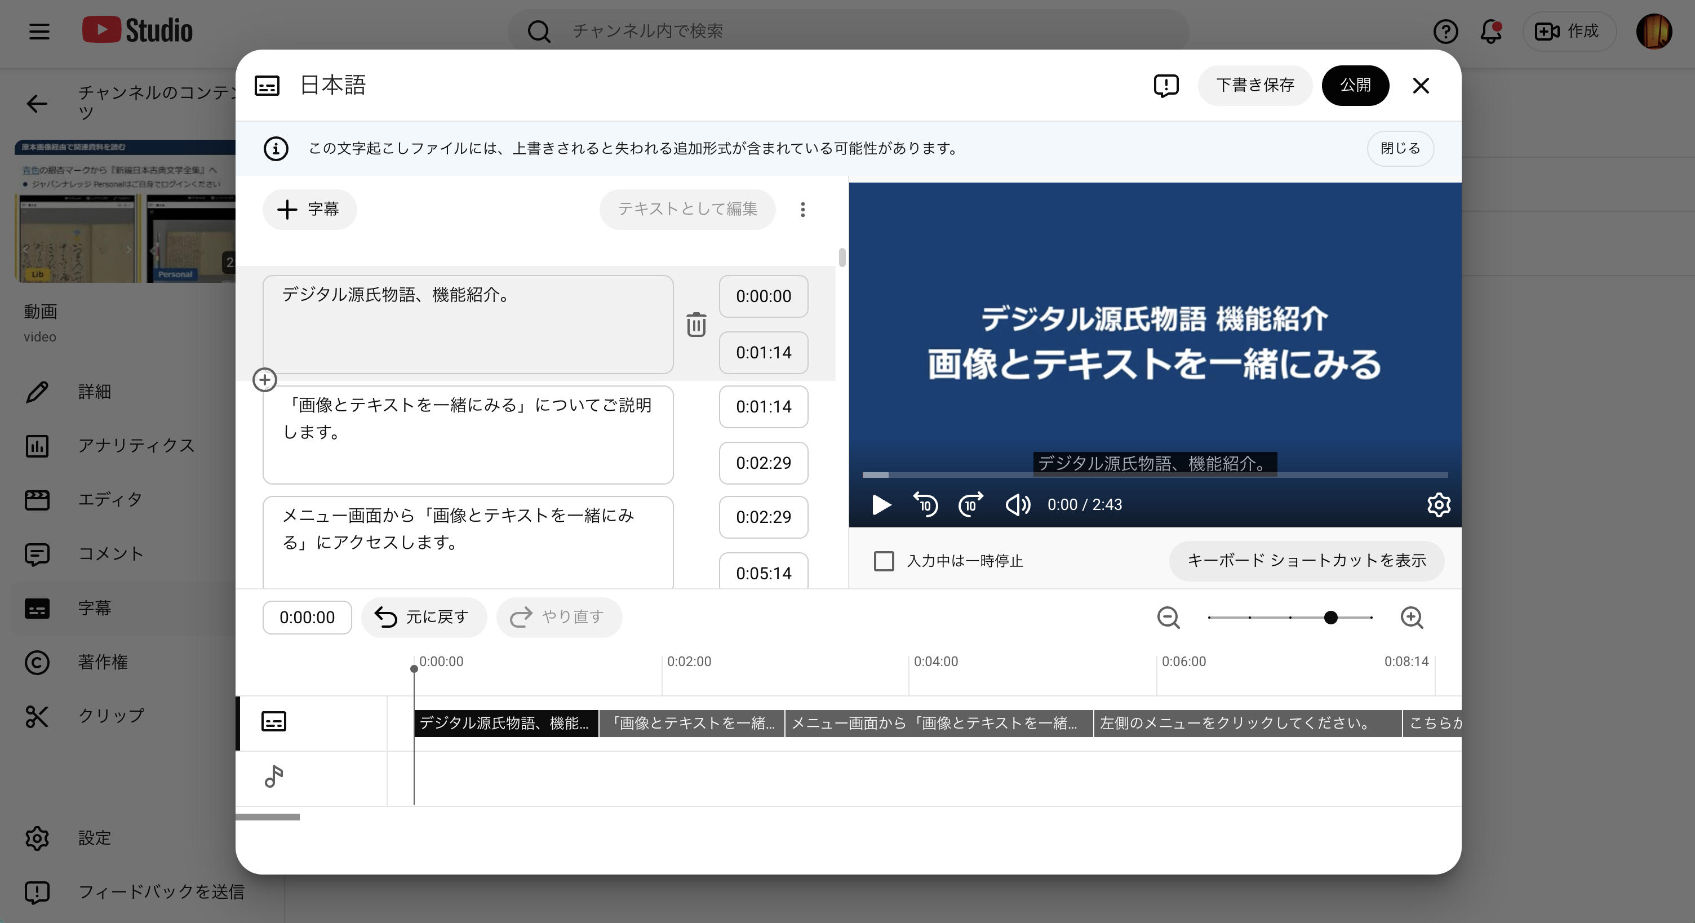Image resolution: width=1695 pixels, height=923 pixels.
Task: Click the music note audio track icon
Action: click(x=274, y=777)
